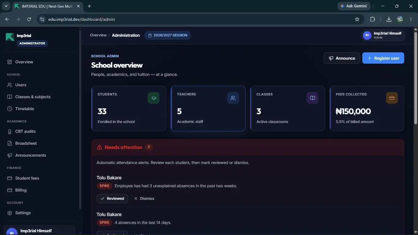This screenshot has height=235, width=418.
Task: Click the IH avatar in top header
Action: [x=367, y=35]
